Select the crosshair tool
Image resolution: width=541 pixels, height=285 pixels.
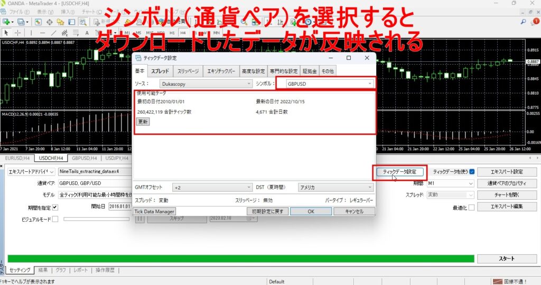(17, 33)
